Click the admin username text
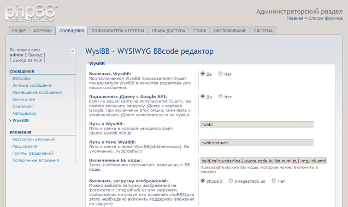 pyautogui.click(x=17, y=55)
